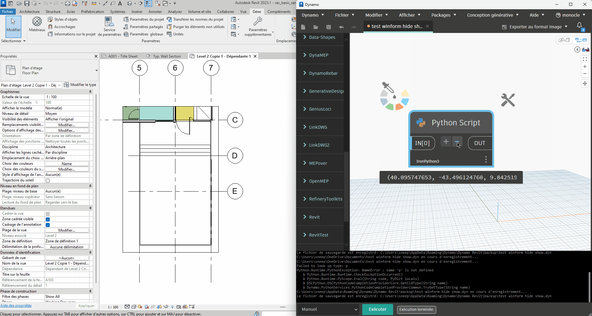Open Exporter au format image dropdown arrow
592x316 pixels.
[566, 27]
